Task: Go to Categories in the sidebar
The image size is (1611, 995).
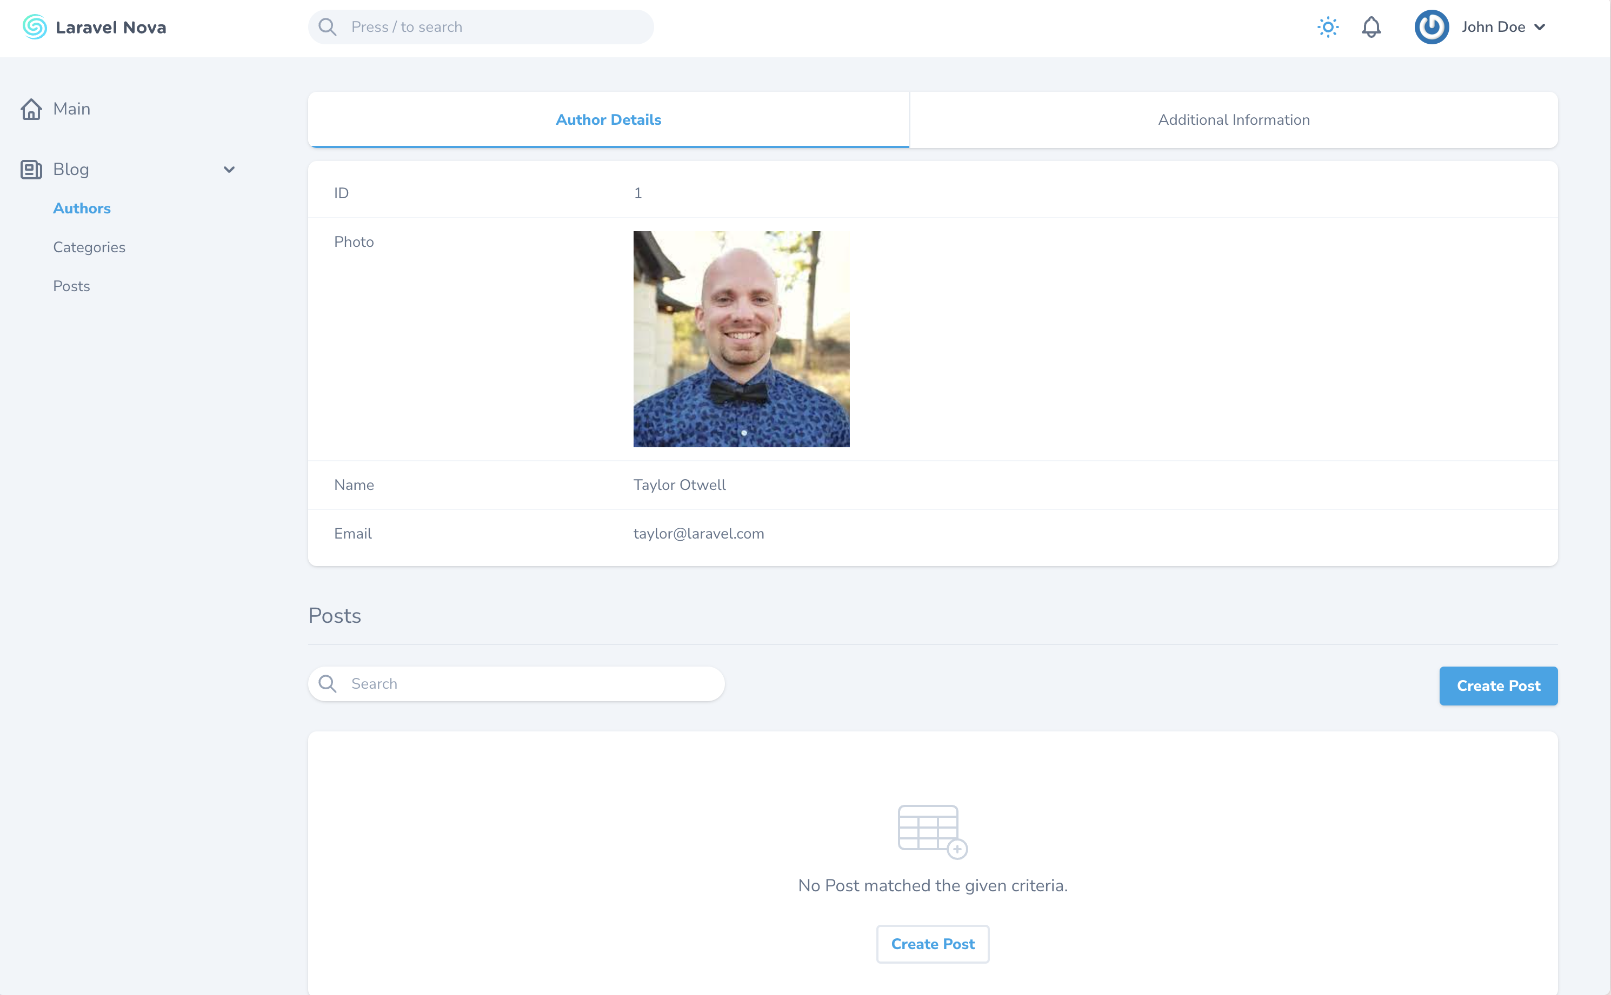Action: tap(89, 247)
